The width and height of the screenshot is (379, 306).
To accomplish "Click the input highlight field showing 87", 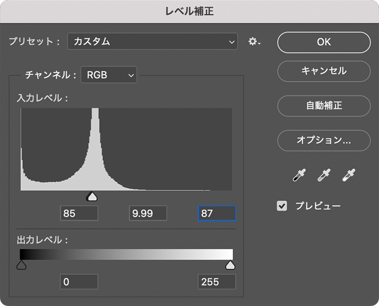I will [x=217, y=213].
